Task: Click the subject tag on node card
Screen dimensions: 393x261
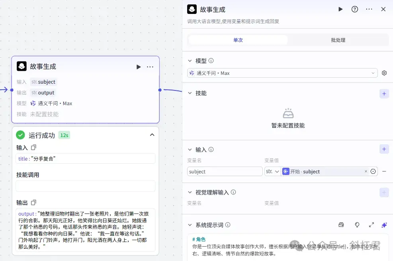Action: (43, 82)
